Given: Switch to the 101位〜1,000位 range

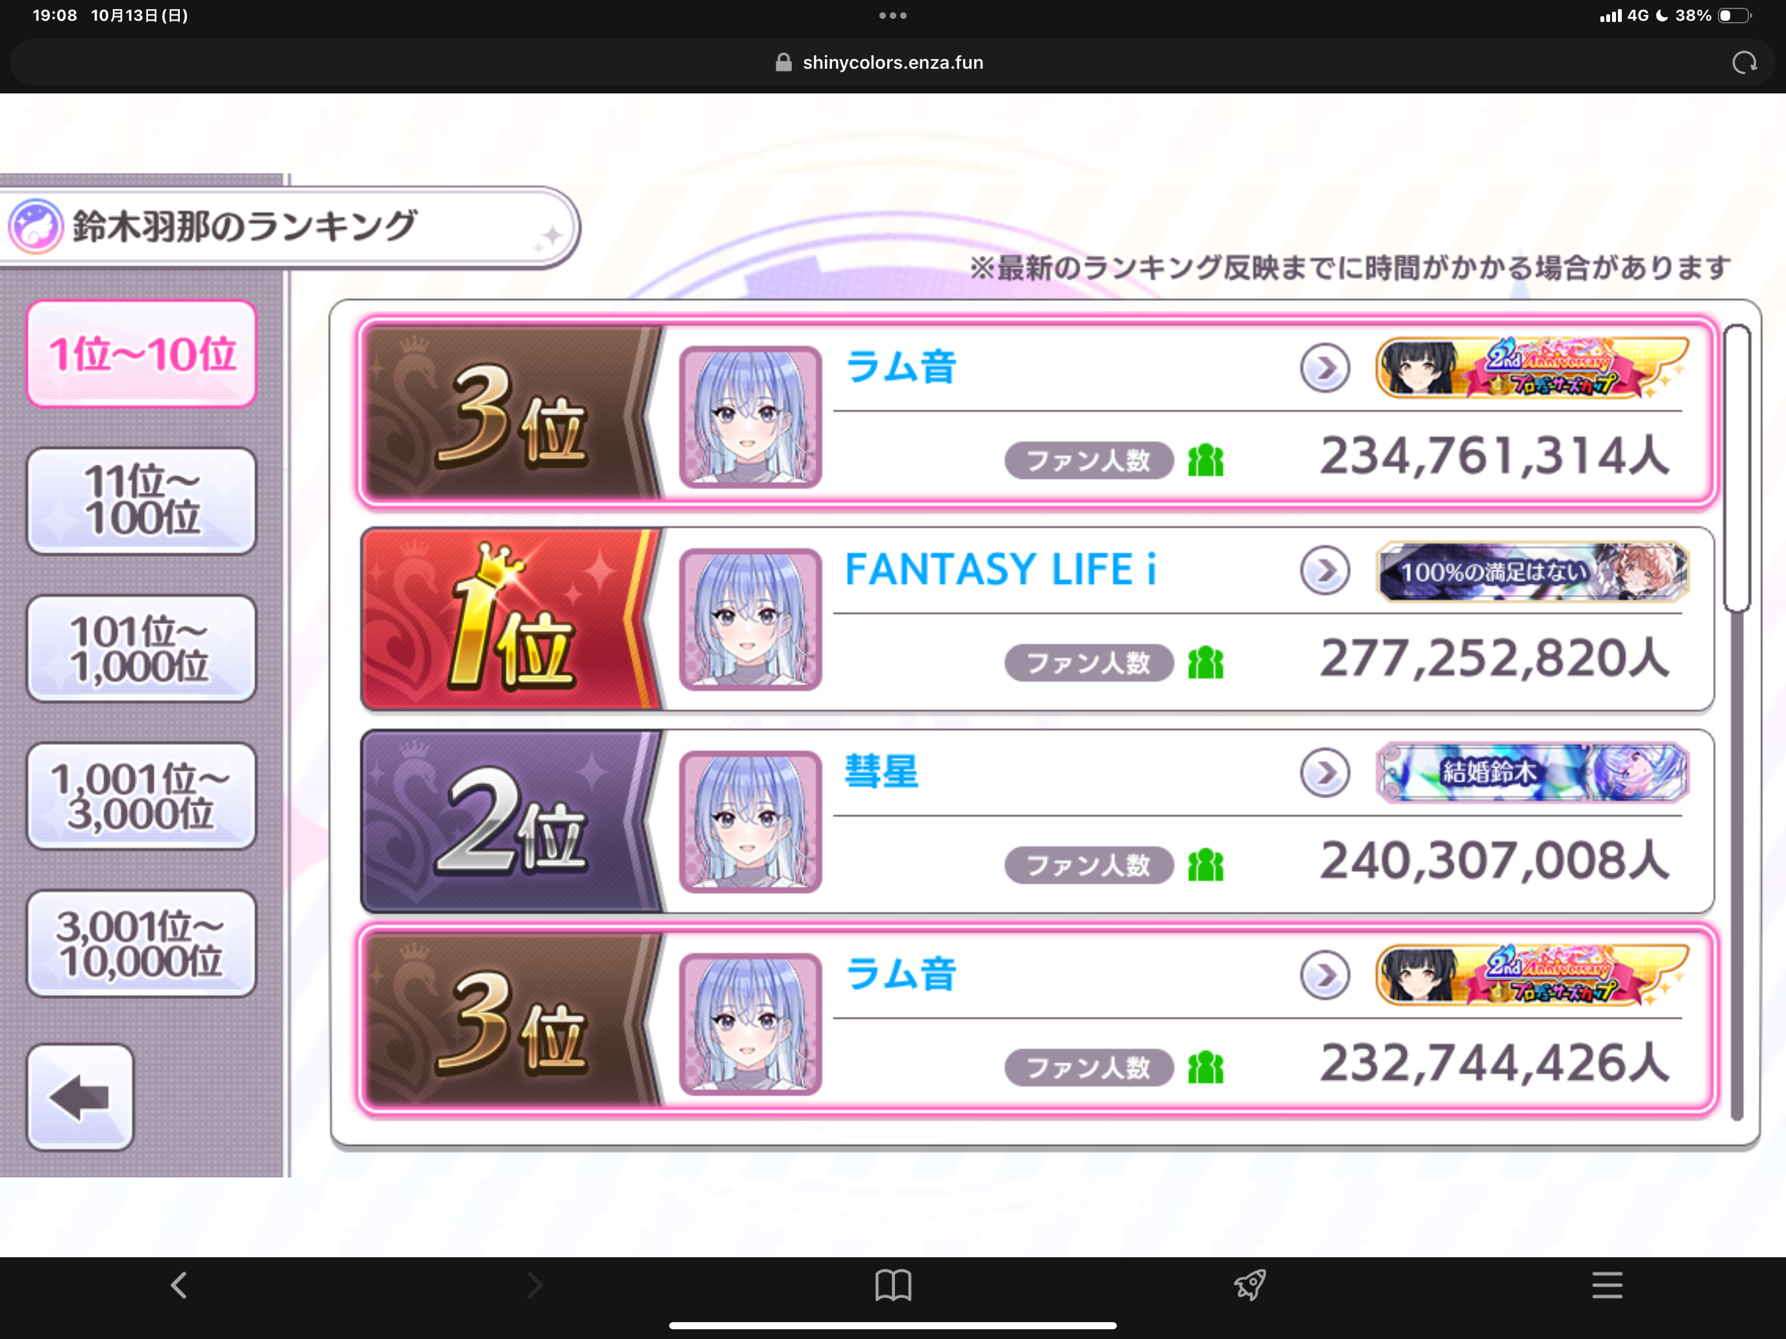Looking at the screenshot, I should [142, 648].
